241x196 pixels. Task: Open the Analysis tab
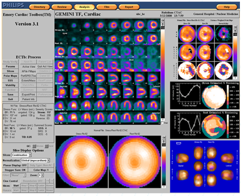point(84,7)
